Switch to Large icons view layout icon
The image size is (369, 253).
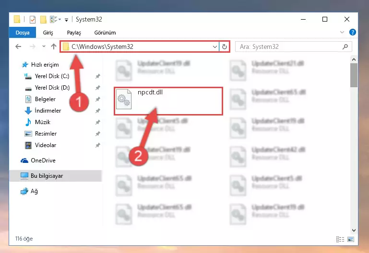click(x=351, y=239)
